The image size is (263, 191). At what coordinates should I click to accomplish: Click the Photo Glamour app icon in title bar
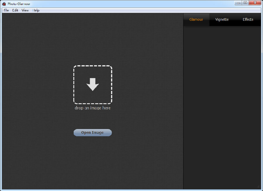click(4, 4)
